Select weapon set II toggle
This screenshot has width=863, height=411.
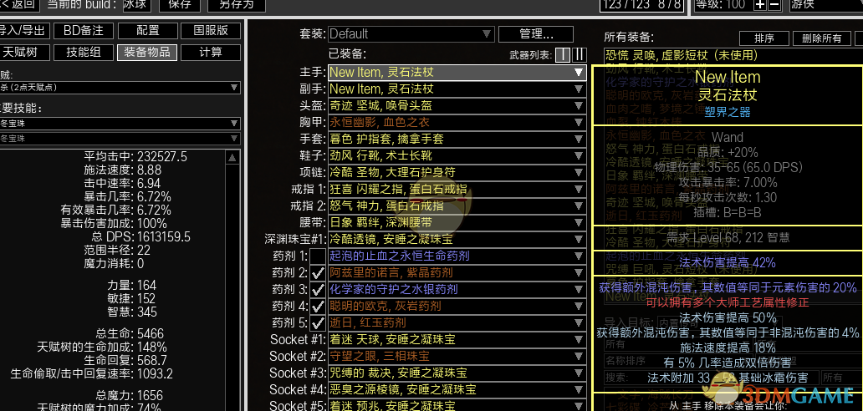580,55
